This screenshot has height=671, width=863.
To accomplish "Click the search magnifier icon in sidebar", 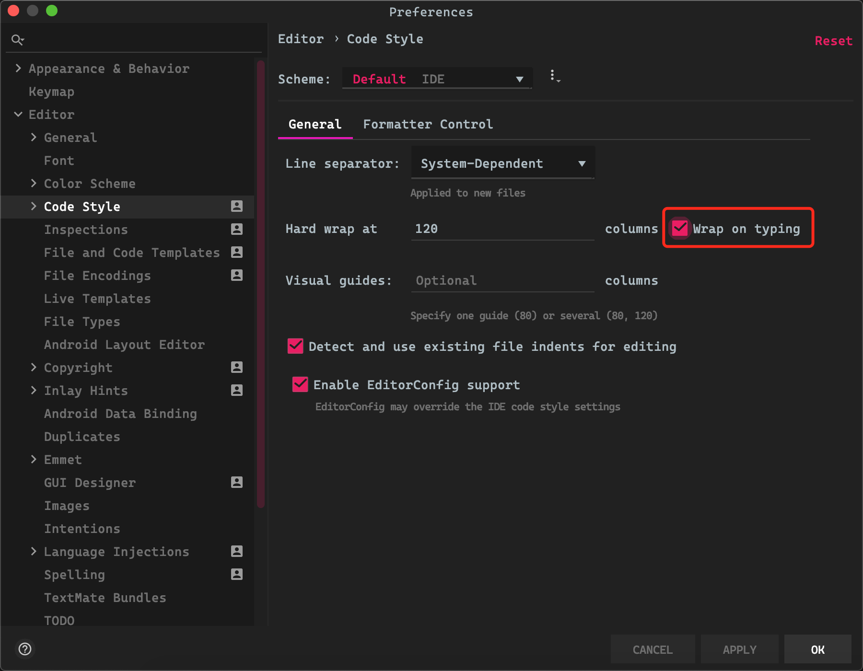I will (x=18, y=40).
